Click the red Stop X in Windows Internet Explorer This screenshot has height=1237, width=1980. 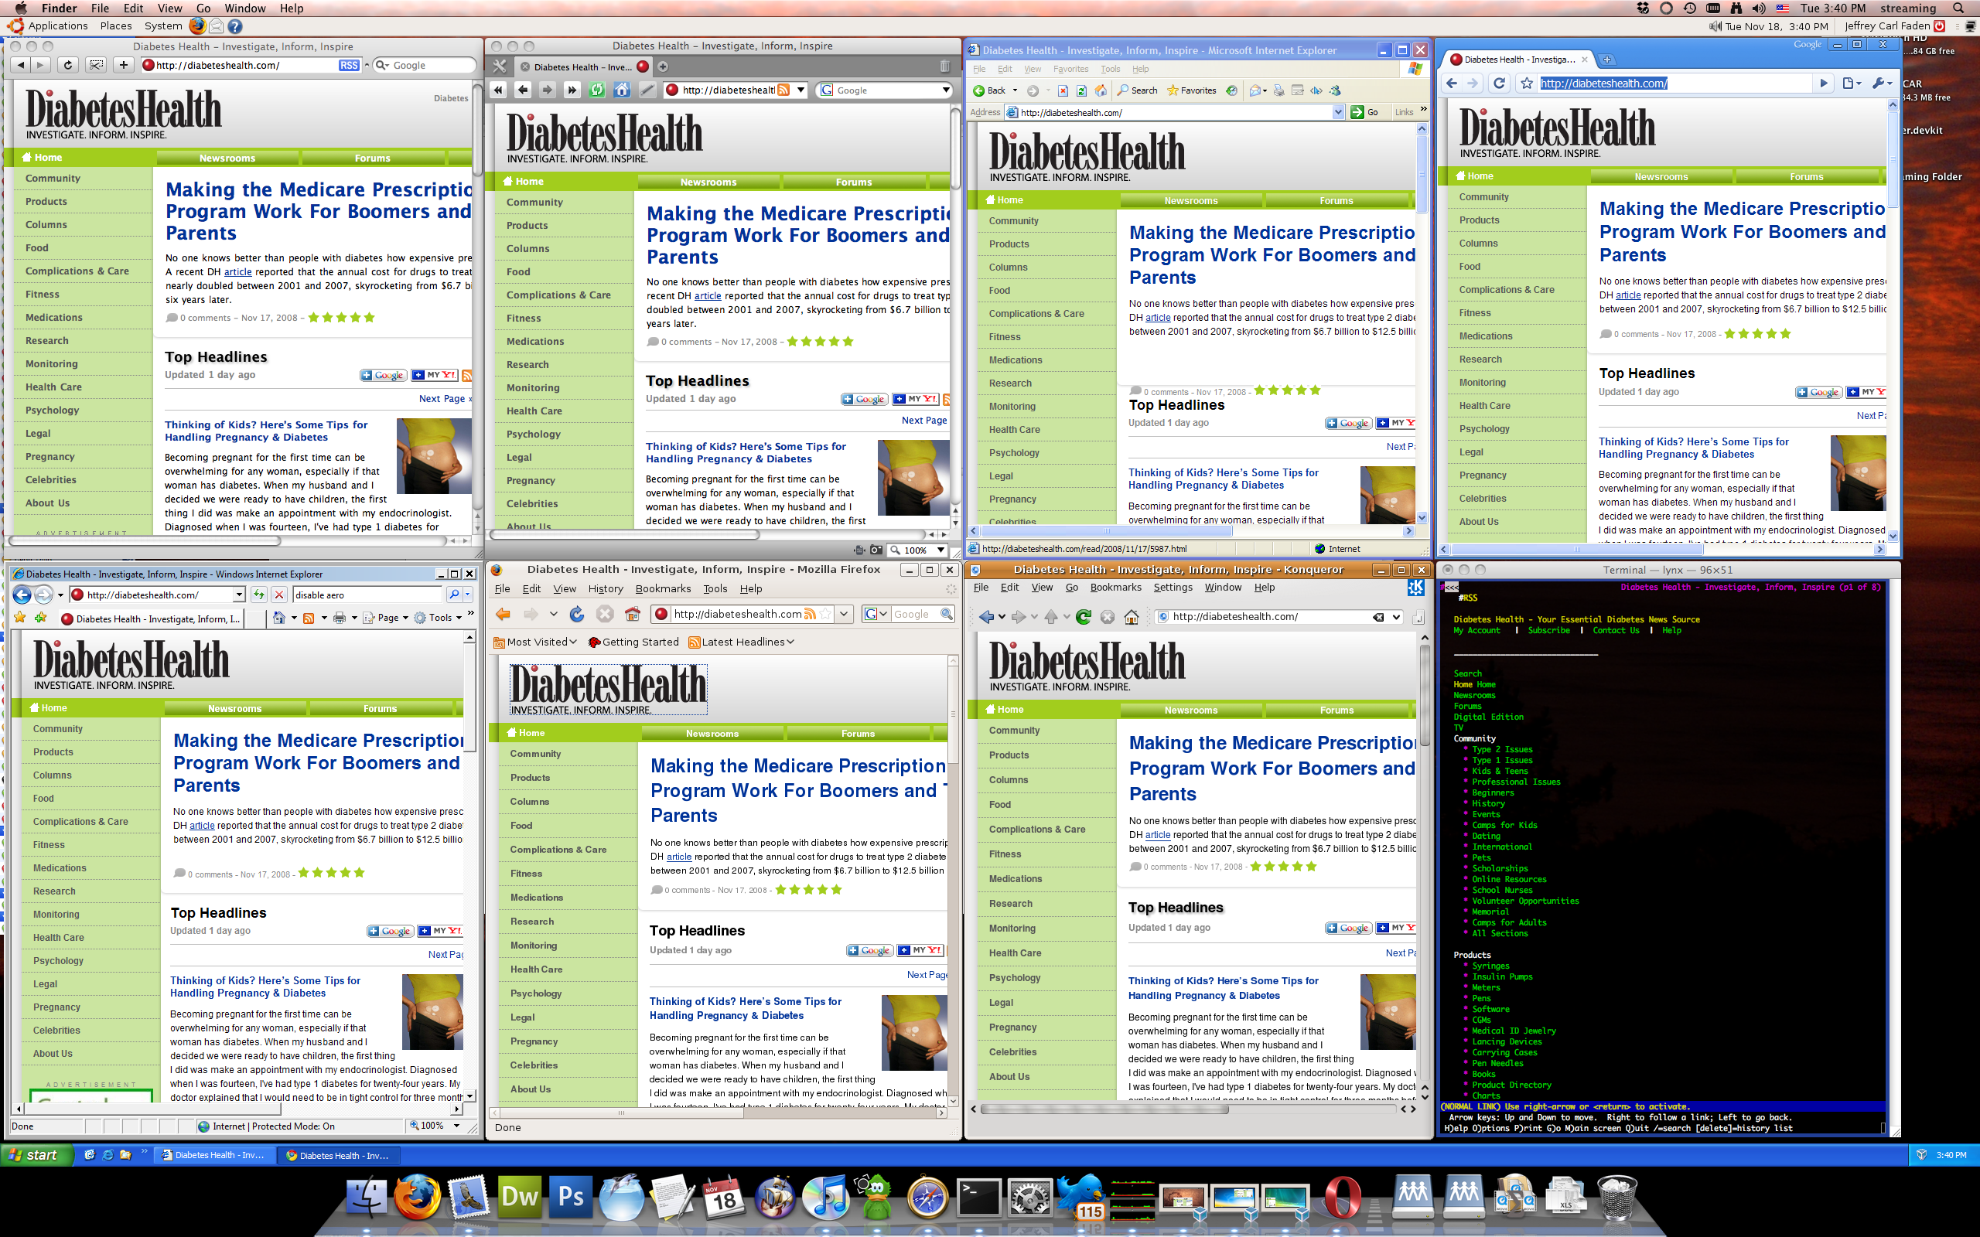pos(278,595)
